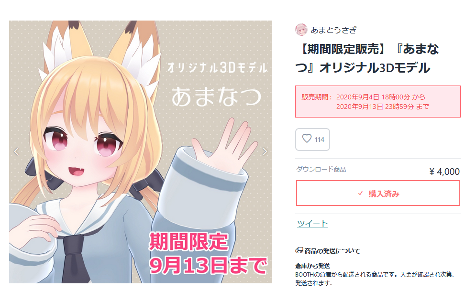
Task: Click the main あまなつ product image
Action: (x=141, y=152)
